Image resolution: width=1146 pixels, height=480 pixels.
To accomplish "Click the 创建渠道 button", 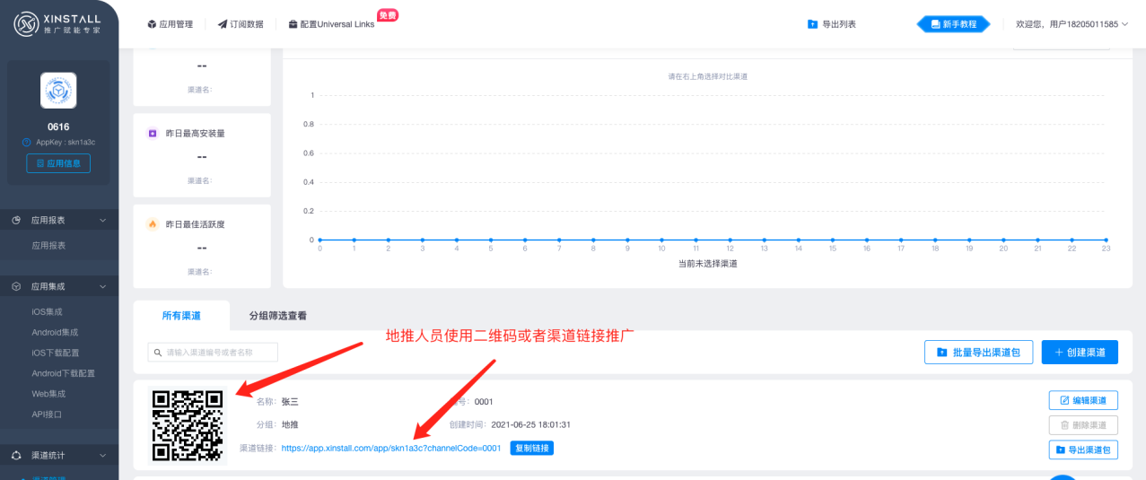I will [x=1080, y=353].
